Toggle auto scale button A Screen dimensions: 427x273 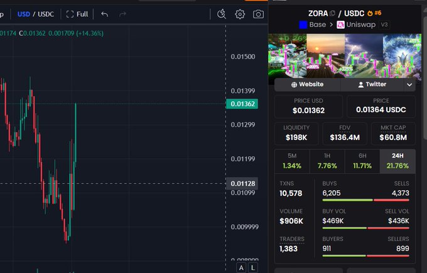click(x=241, y=268)
